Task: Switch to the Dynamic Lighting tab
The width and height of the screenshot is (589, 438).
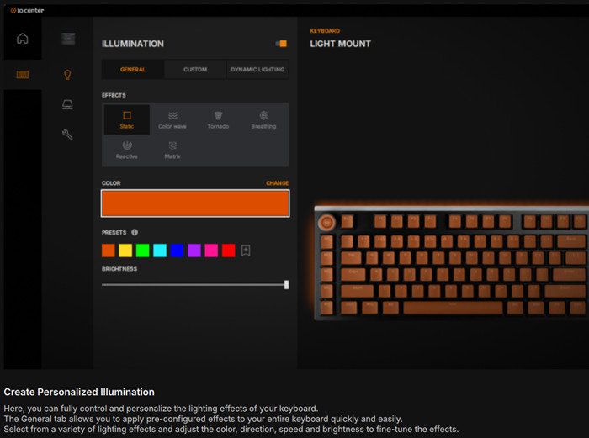Action: 257,70
